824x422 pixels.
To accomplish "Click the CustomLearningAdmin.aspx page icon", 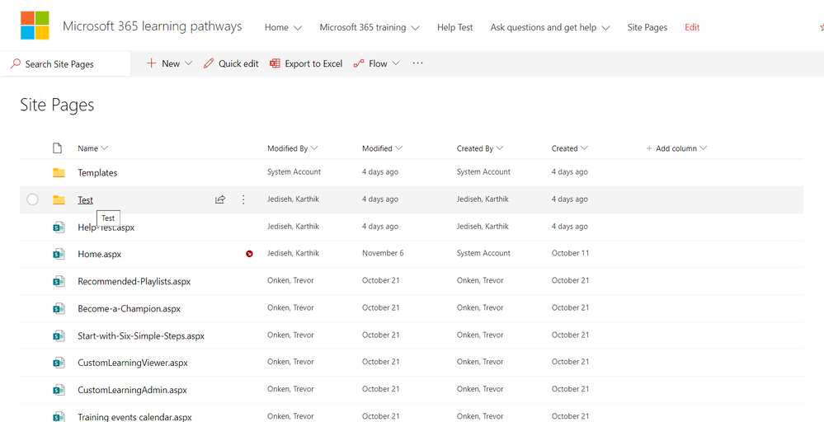I will click(x=59, y=390).
